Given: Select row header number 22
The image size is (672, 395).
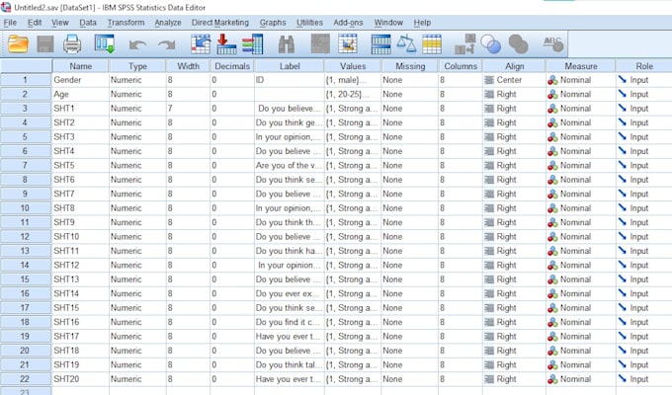Looking at the screenshot, I should pos(26,379).
